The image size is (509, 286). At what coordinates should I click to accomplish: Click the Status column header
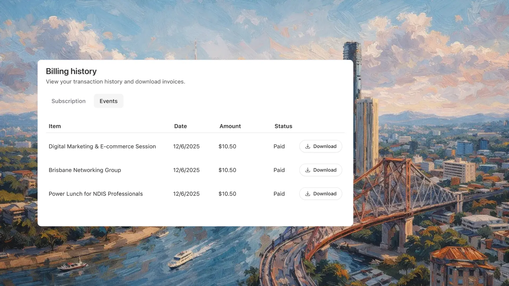coord(283,126)
